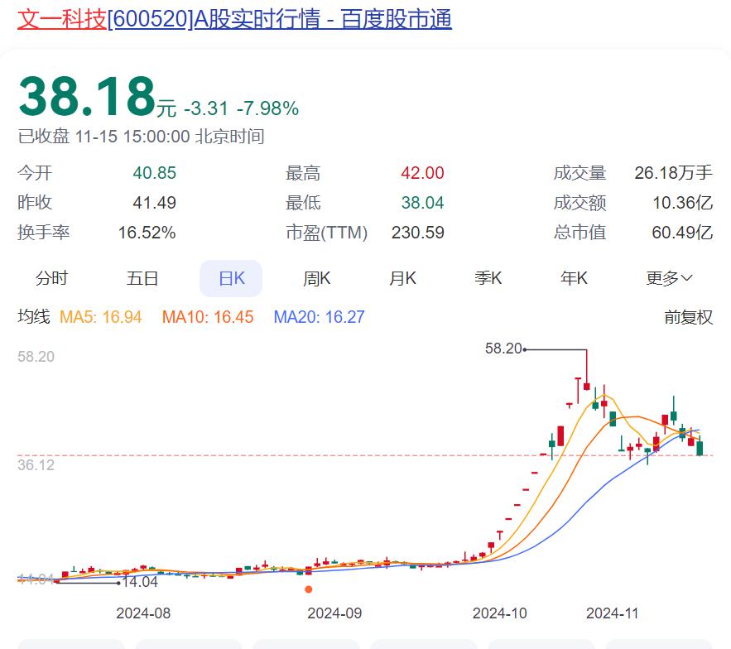The height and width of the screenshot is (649, 731).
Task: Select the 日K chart tab
Action: [x=231, y=278]
